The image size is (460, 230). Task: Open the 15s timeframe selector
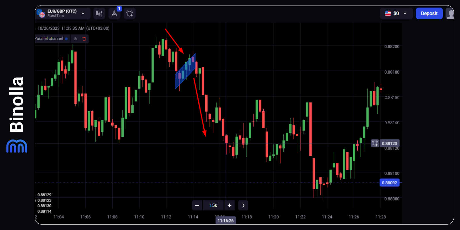tap(213, 205)
